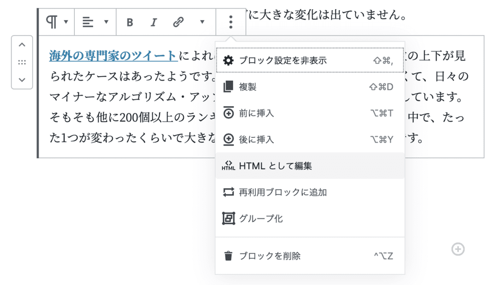Screen dimensions: 494x285
Task: Click the three-dot more options icon
Action: (231, 22)
